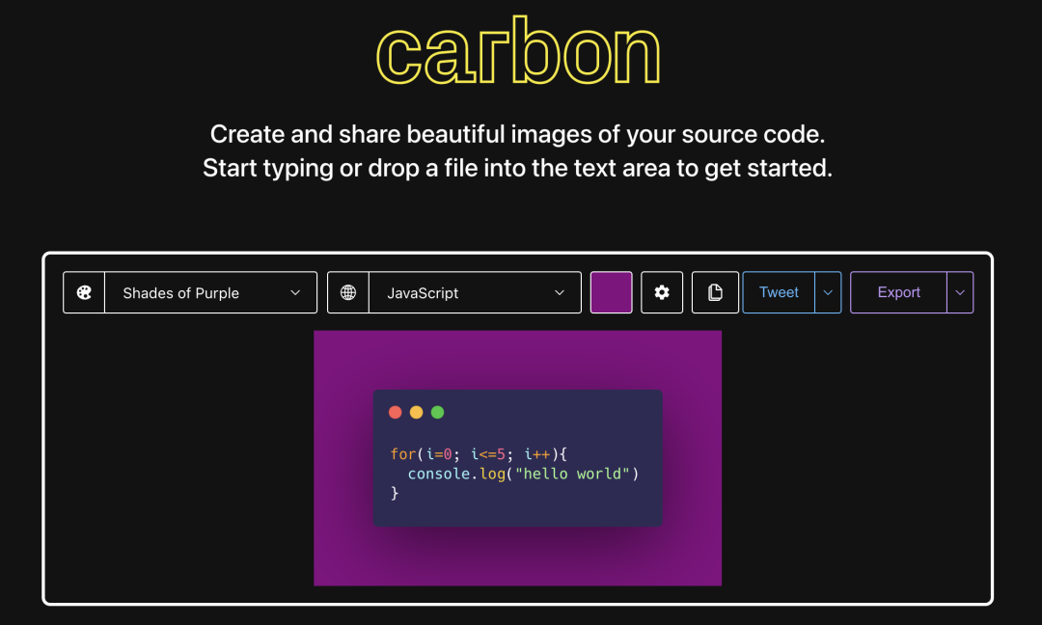Image resolution: width=1042 pixels, height=625 pixels.
Task: Click the green window control dot
Action: (438, 413)
